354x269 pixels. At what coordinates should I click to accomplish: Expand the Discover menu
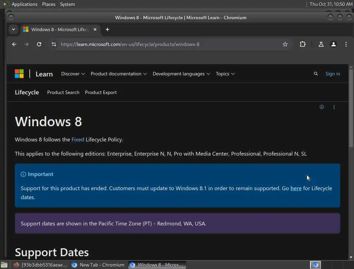[73, 74]
